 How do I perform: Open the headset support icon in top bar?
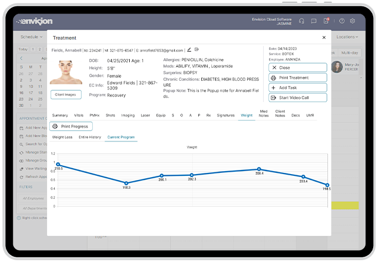(x=302, y=21)
